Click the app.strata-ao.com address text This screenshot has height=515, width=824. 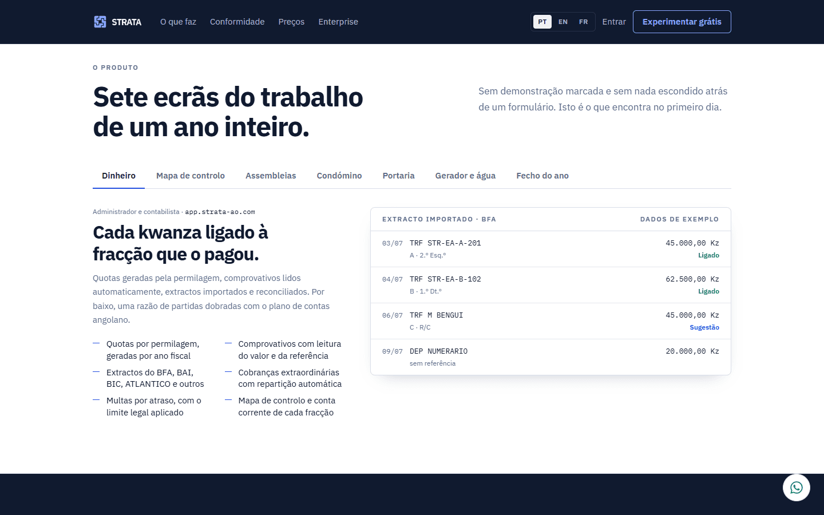220,212
